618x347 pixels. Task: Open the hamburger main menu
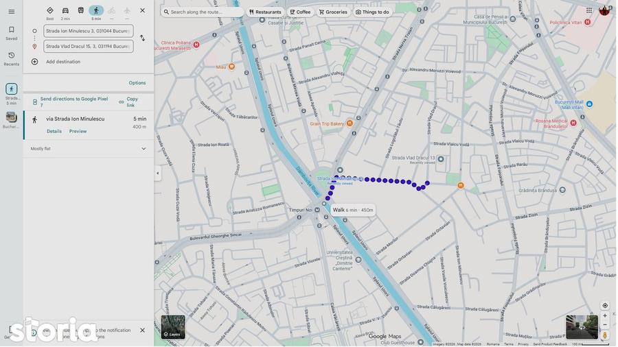(x=12, y=12)
